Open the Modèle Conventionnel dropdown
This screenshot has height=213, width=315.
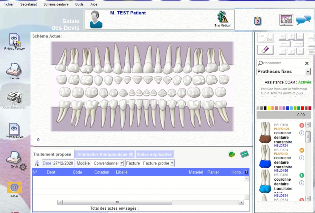[x=122, y=163]
